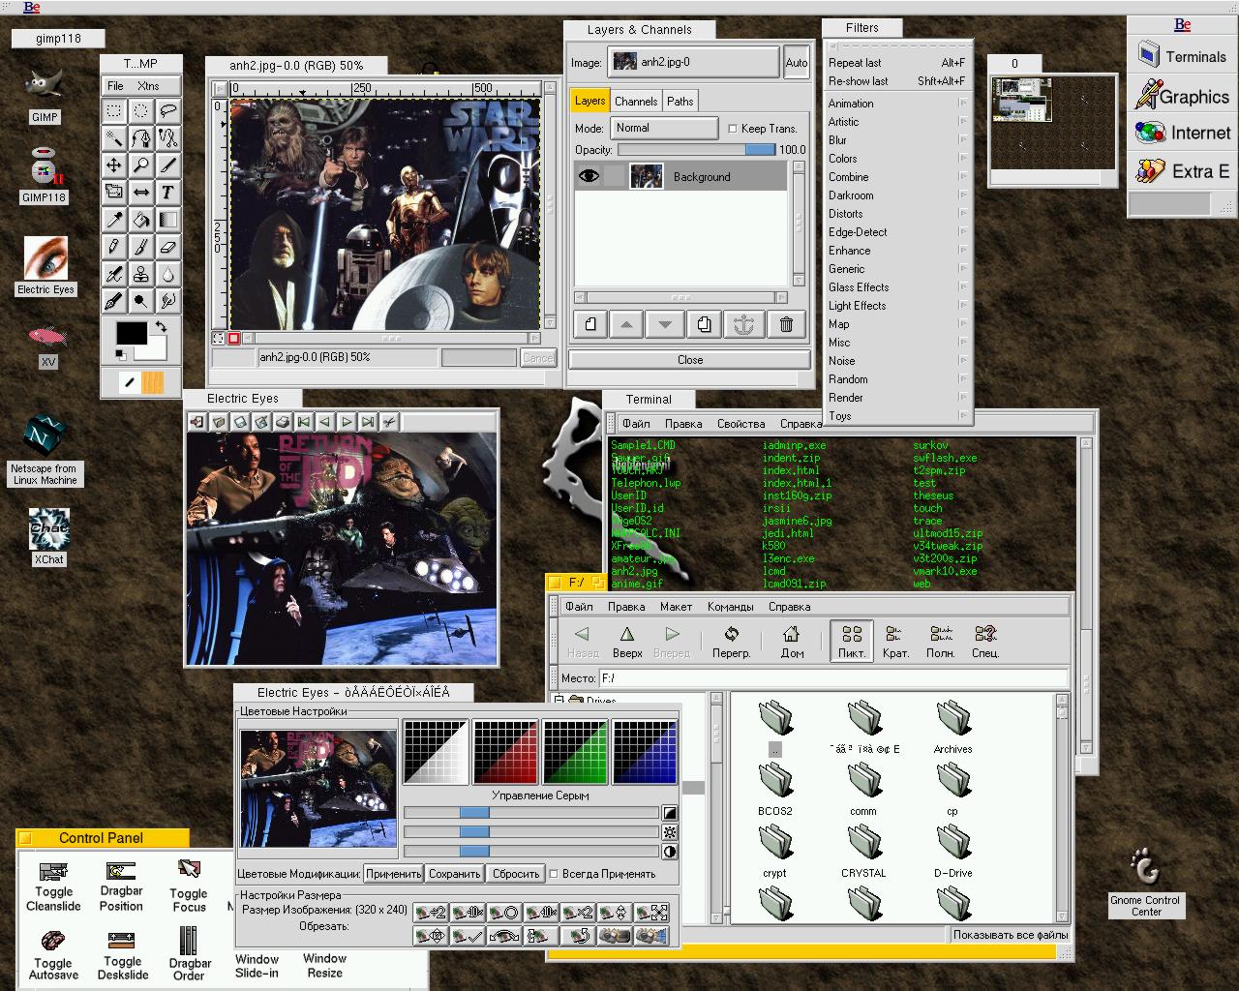Click the New Layer icon in Layers dialog
The image size is (1239, 991).
(x=590, y=325)
